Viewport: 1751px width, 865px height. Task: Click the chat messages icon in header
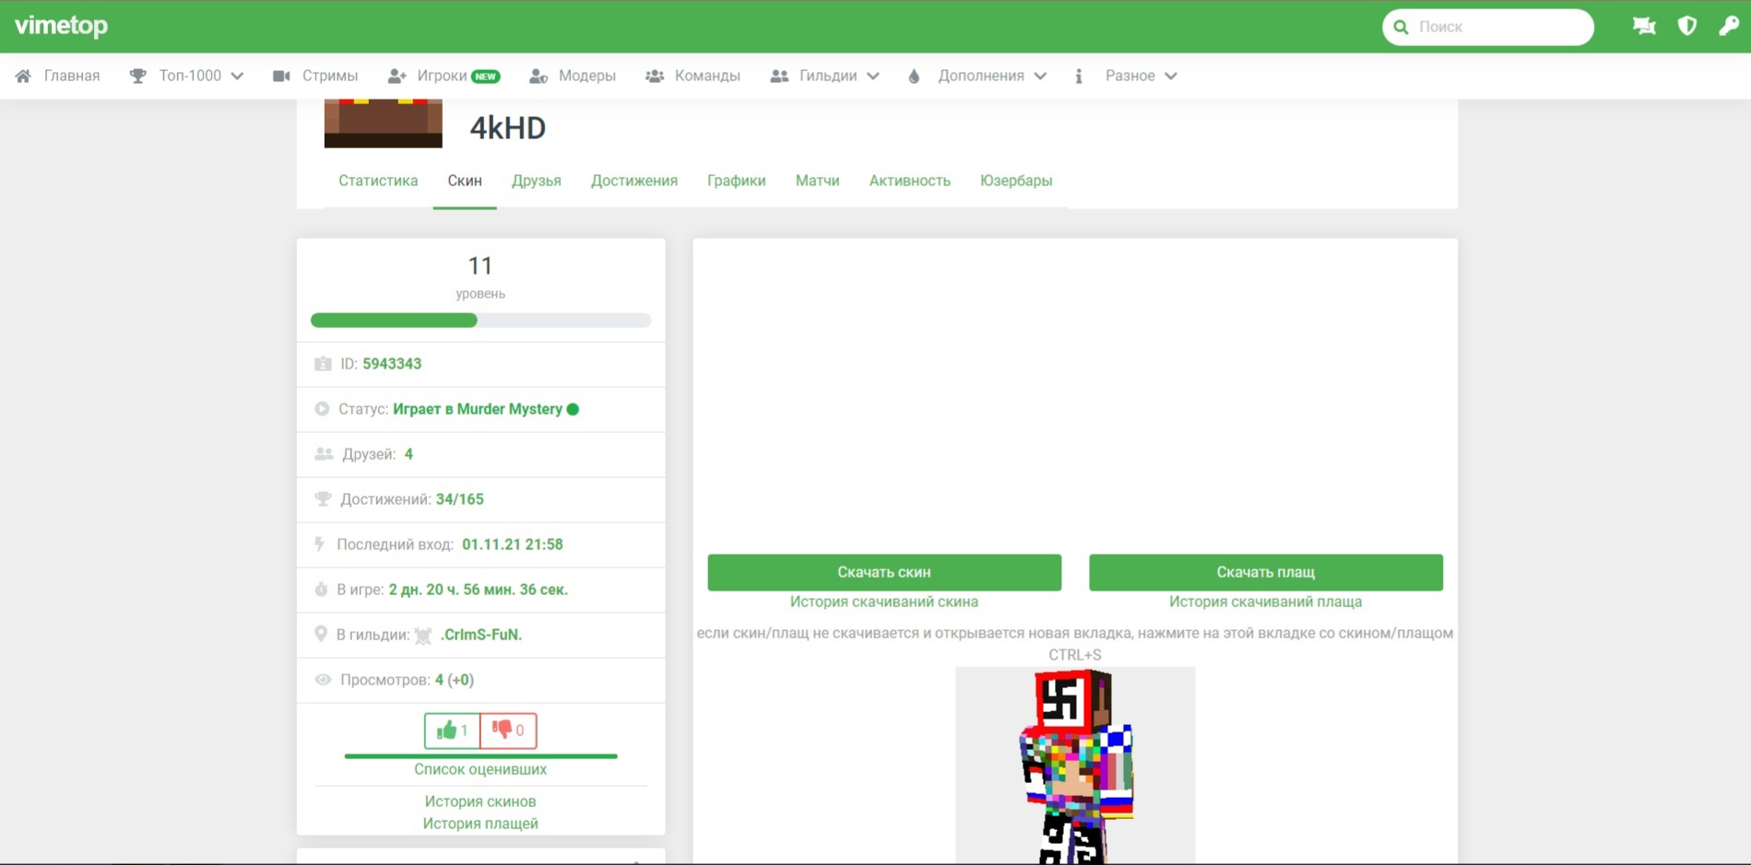coord(1643,27)
